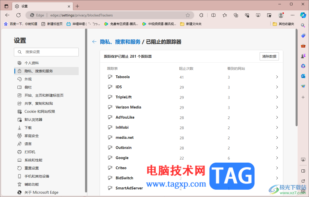This screenshot has height=197, width=309.
Task: Add page to favorites with the star icon
Action: tap(188, 15)
